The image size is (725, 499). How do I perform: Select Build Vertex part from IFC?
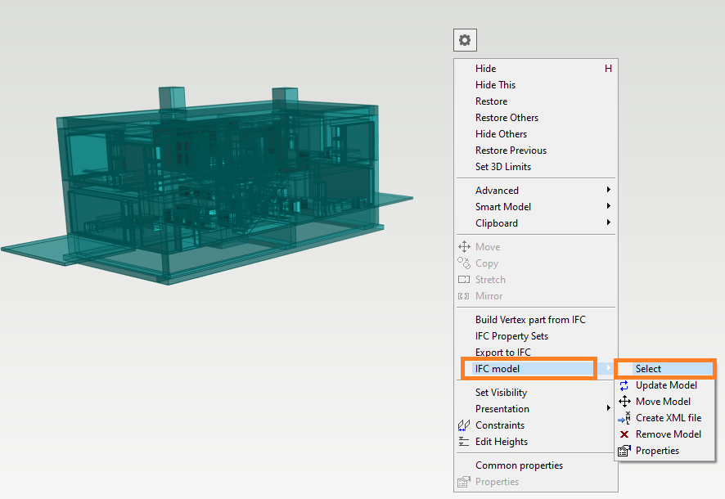[530, 320]
